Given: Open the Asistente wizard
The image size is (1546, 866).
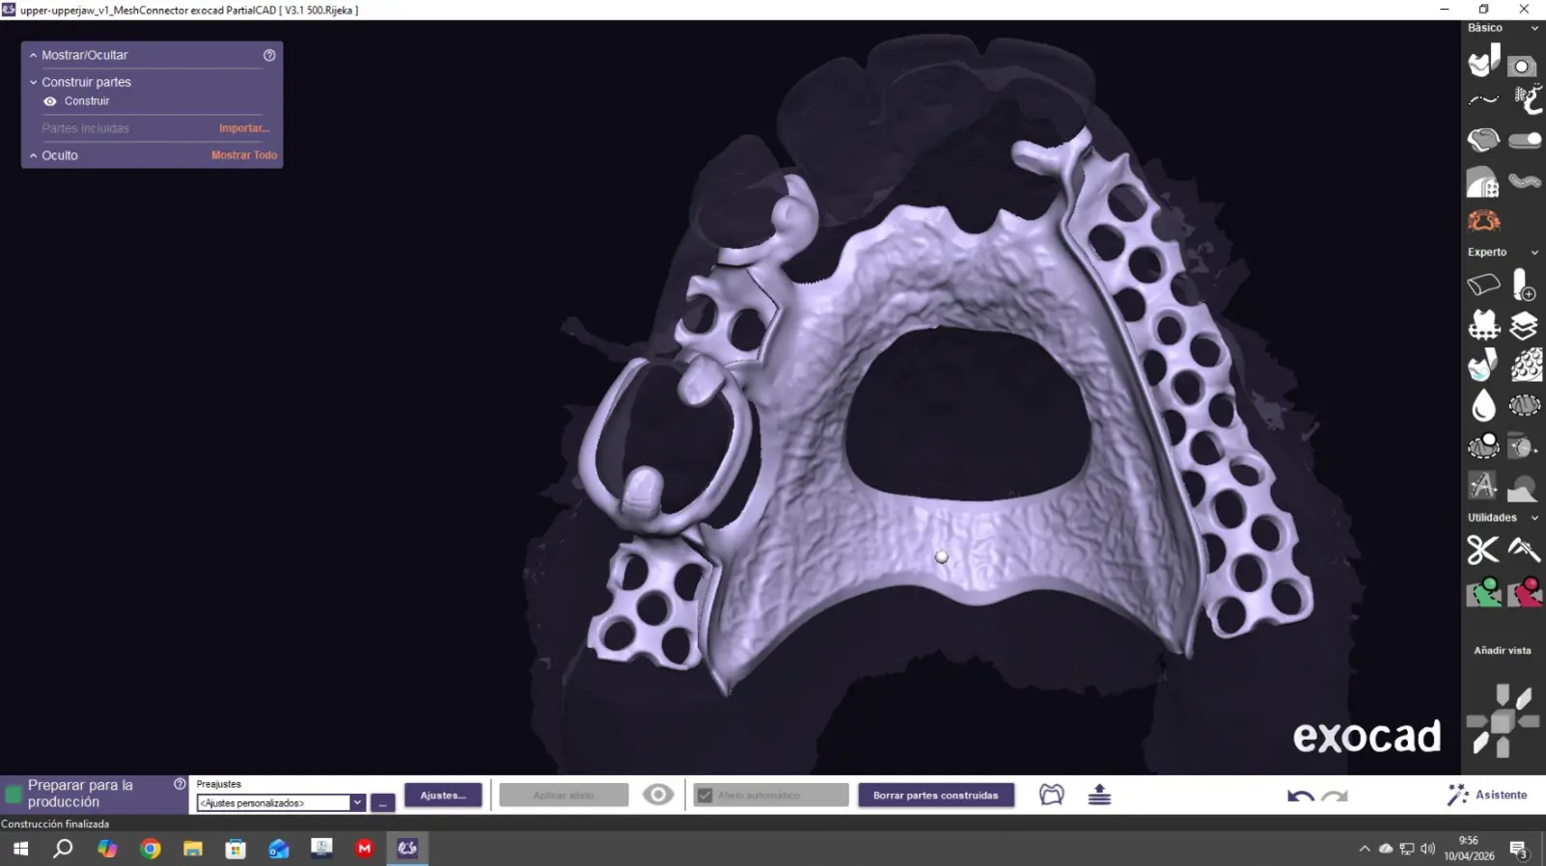Looking at the screenshot, I should tap(1487, 795).
